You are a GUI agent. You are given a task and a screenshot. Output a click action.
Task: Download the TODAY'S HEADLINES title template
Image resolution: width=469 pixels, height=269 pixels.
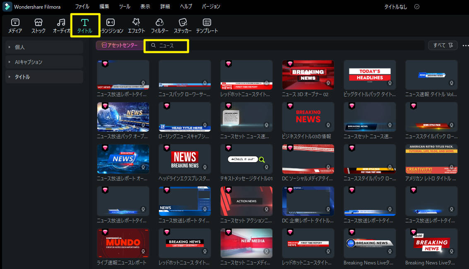pyautogui.click(x=390, y=83)
